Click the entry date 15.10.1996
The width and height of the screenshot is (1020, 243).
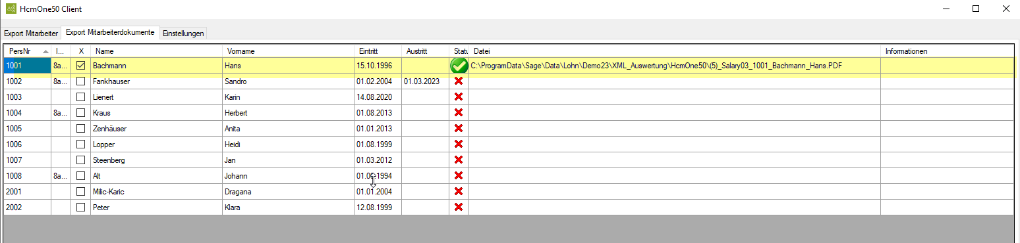point(374,66)
